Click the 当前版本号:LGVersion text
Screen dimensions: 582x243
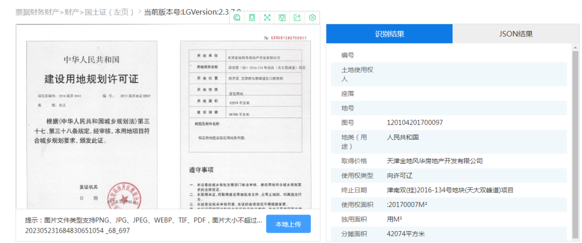(x=192, y=12)
